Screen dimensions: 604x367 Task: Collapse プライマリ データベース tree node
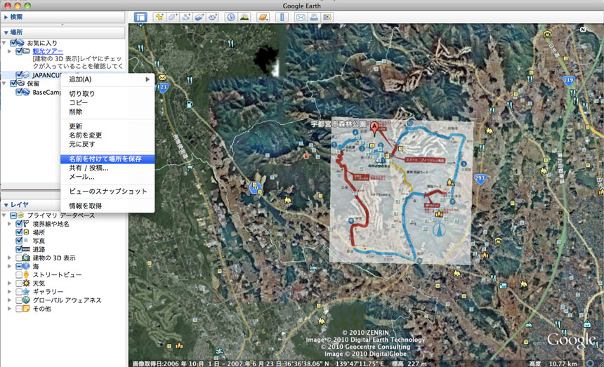click(4, 215)
